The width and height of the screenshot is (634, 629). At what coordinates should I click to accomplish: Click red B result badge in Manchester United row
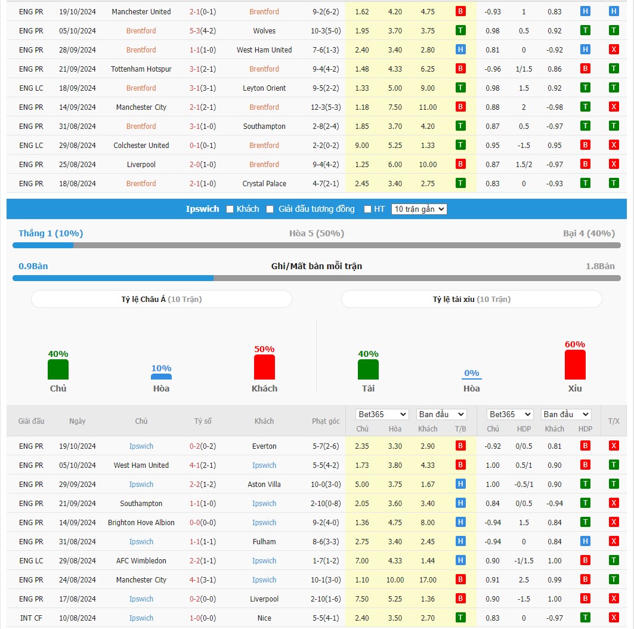460,11
